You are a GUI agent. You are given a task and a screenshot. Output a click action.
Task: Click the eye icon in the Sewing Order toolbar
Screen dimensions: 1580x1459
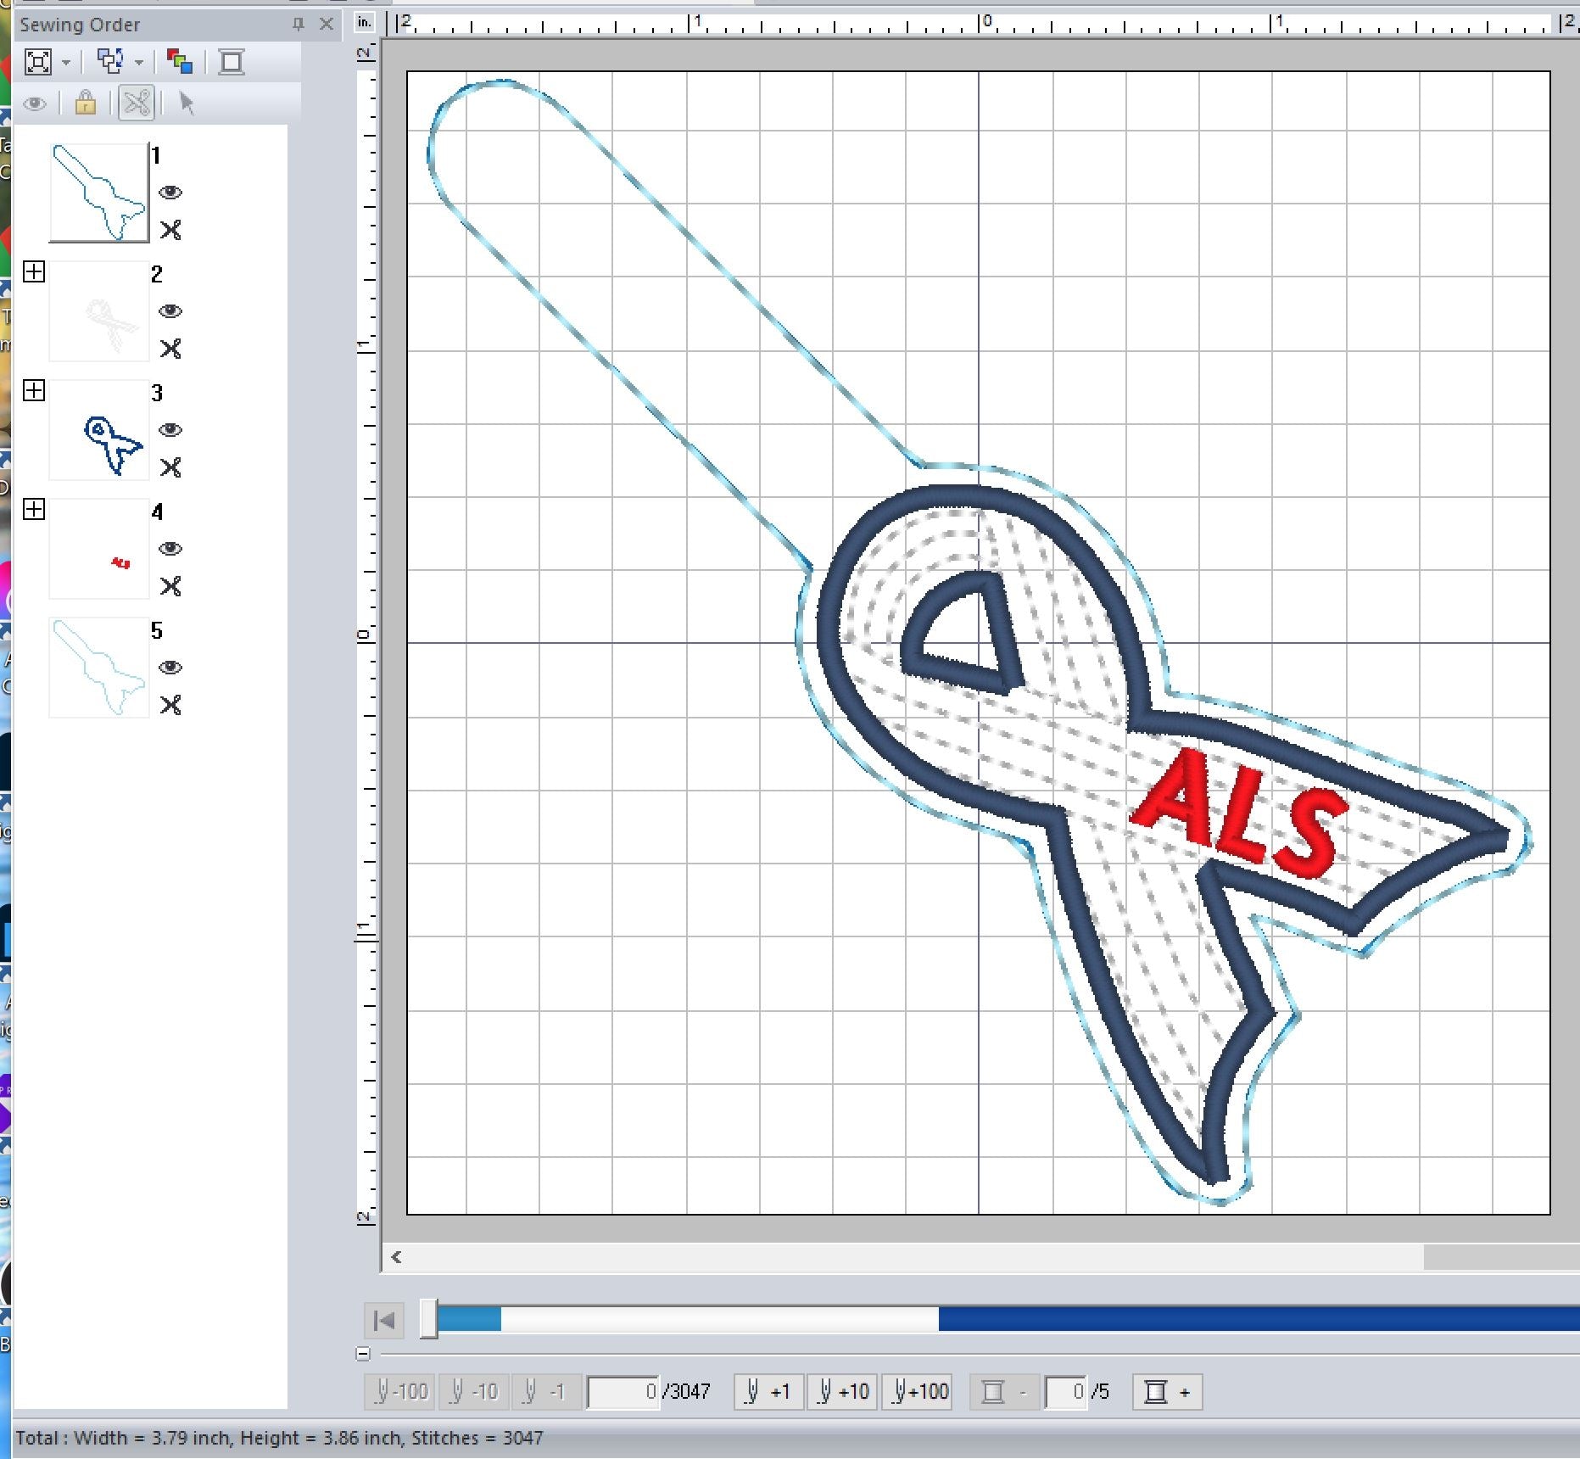(x=36, y=103)
